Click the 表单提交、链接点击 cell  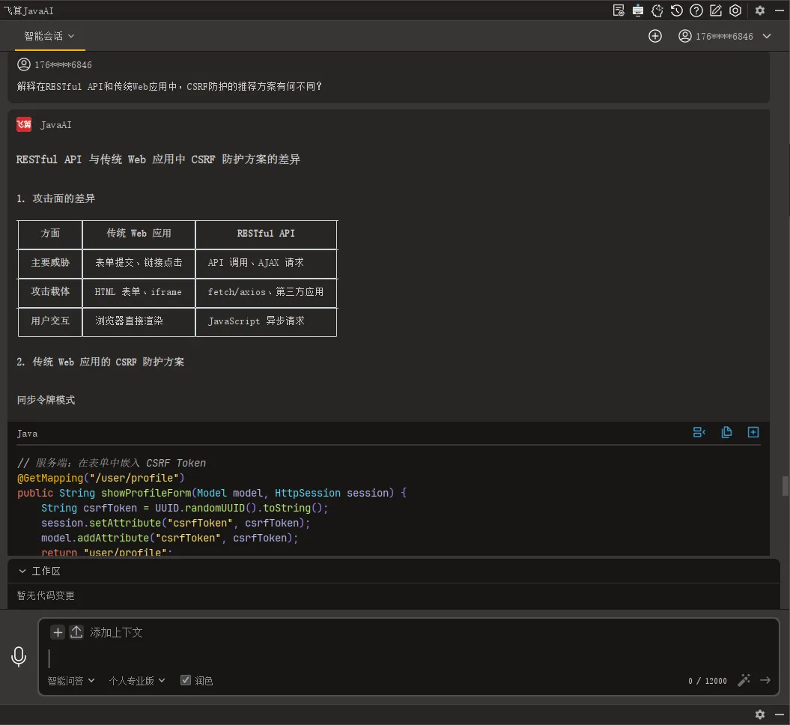pos(139,262)
